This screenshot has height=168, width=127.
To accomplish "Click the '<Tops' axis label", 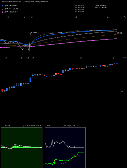I will pos(125,17).
